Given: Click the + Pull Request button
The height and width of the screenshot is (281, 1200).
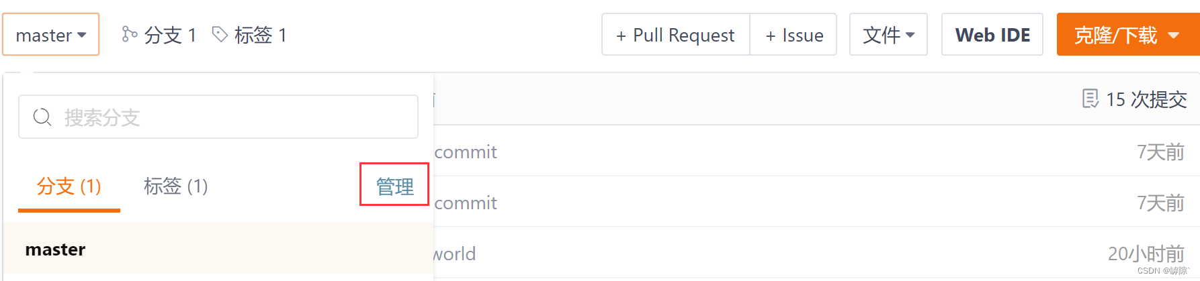Looking at the screenshot, I should click(675, 35).
